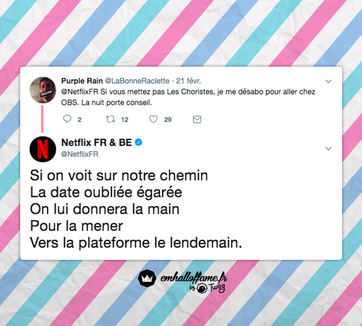Open the @LaBonneRaclette handle
Screen dimensions: 362x326
tap(137, 81)
